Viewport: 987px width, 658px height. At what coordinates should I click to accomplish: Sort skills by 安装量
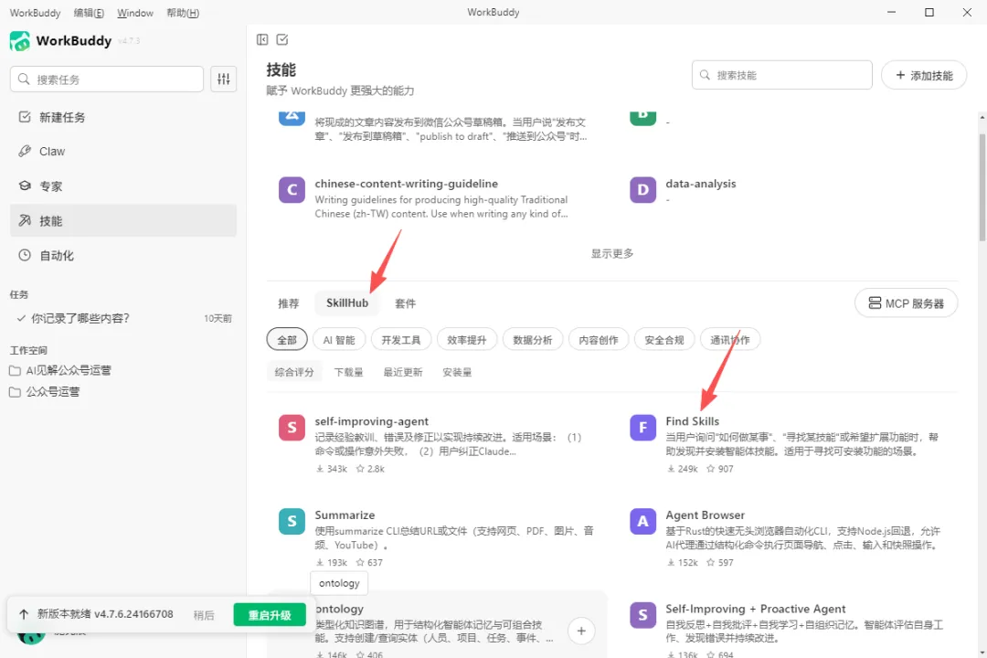[x=457, y=372]
